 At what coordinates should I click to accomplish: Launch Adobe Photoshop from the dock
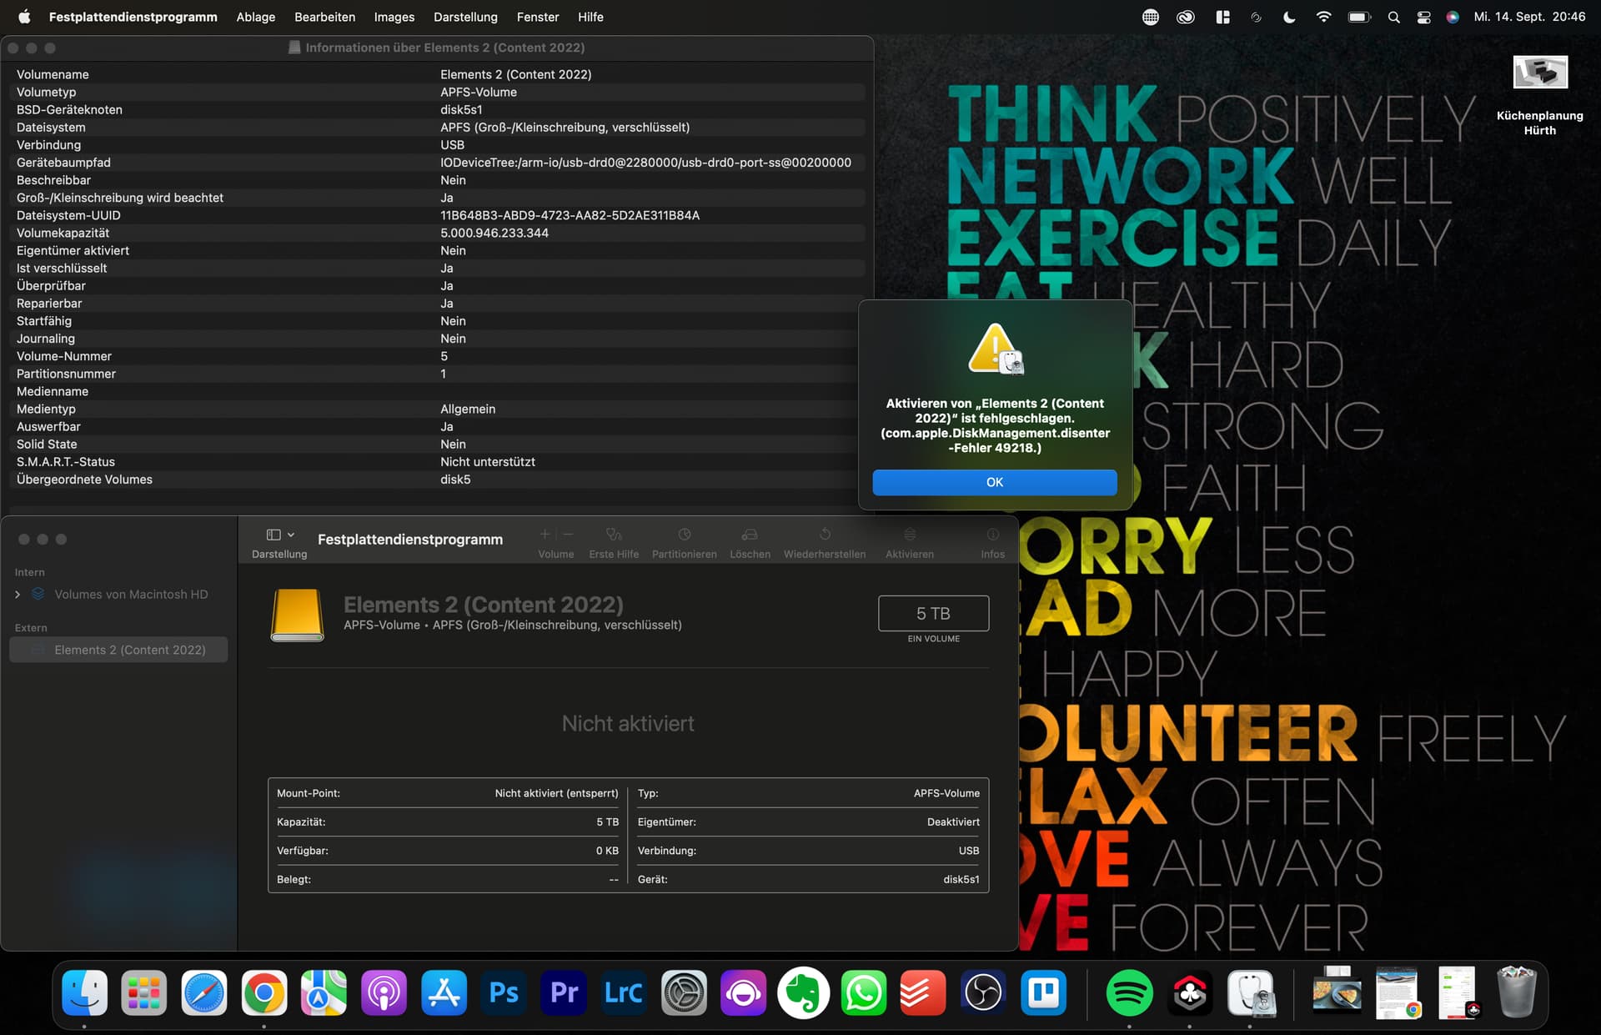(x=504, y=992)
